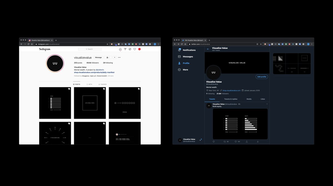Click home button in Instagram browser toolbar
The width and height of the screenshot is (333, 186).
[32, 44]
